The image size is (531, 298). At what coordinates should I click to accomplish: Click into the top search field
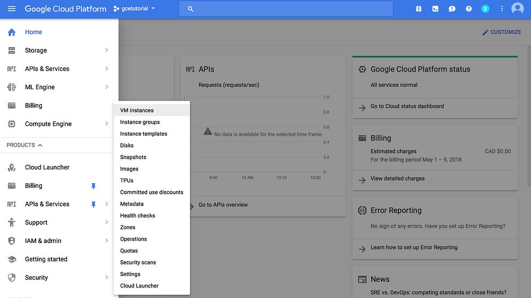[x=286, y=9]
